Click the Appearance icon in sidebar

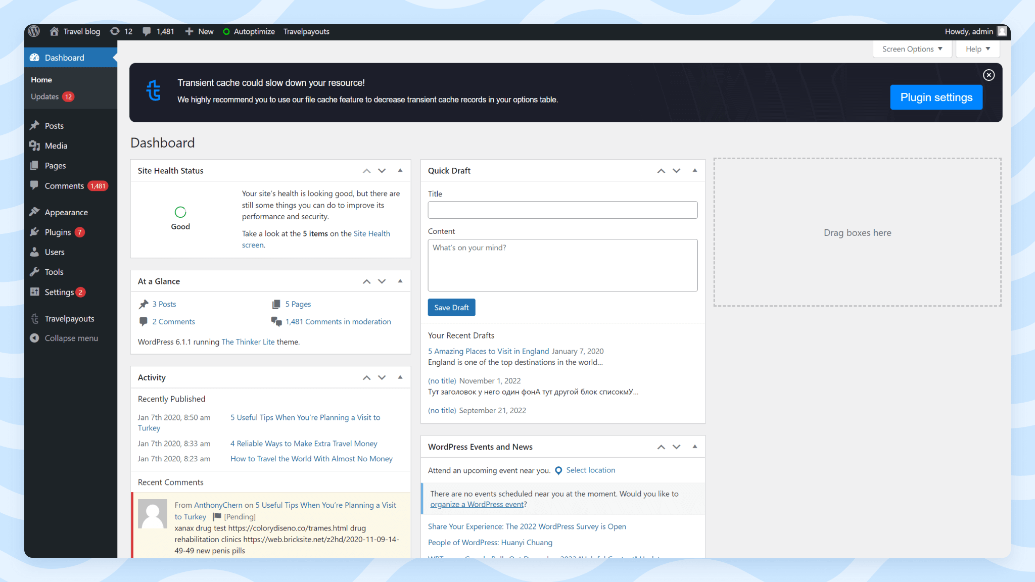click(x=35, y=212)
